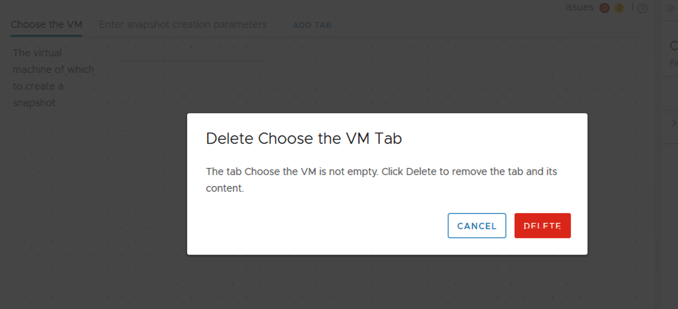The width and height of the screenshot is (678, 309).
Task: Switch to the Choose the VM tab
Action: click(47, 24)
